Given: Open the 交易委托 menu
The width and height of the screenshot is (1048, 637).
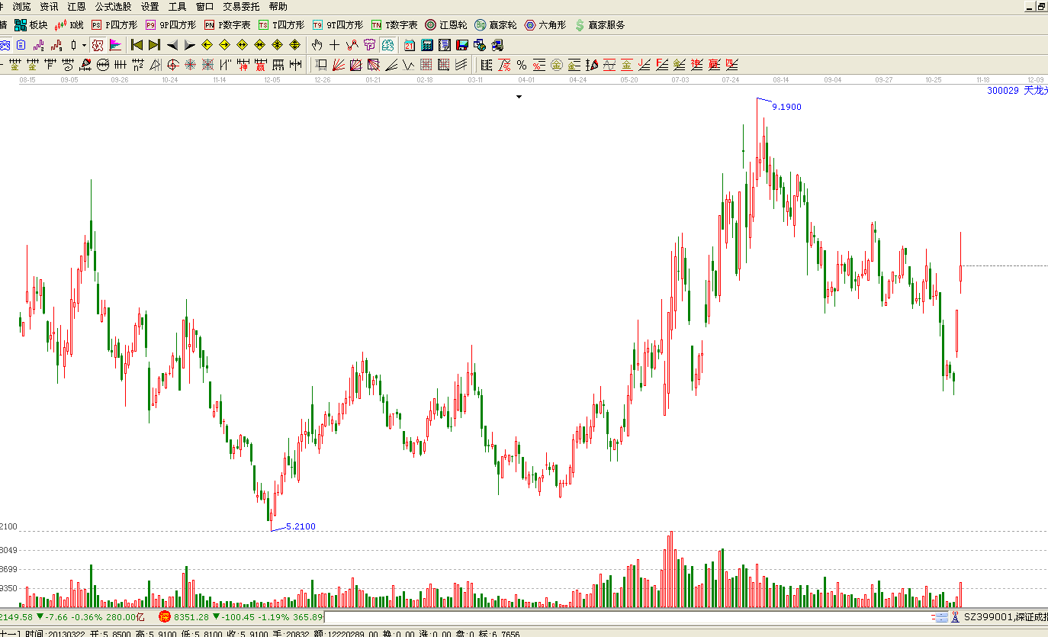Looking at the screenshot, I should pyautogui.click(x=241, y=6).
